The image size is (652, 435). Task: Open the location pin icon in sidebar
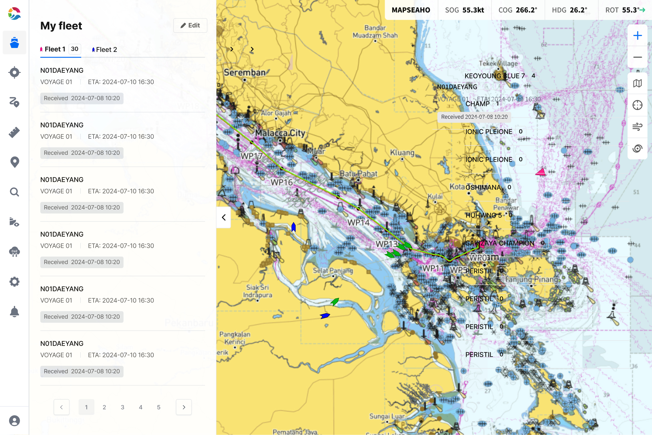pos(14,162)
